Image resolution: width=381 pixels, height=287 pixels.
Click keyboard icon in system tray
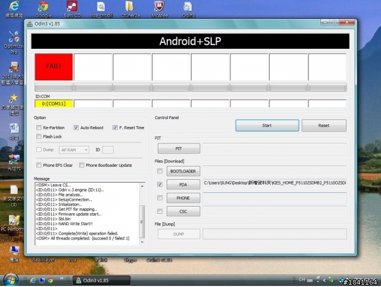click(310, 280)
